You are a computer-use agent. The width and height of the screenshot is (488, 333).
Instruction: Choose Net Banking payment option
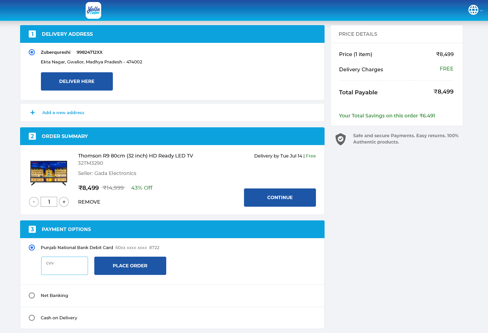click(32, 295)
